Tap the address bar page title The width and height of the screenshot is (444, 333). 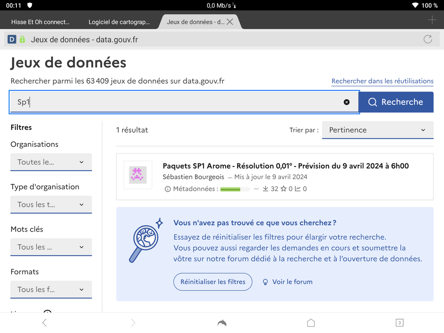pyautogui.click(x=85, y=39)
